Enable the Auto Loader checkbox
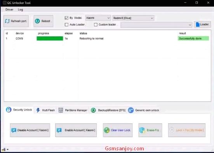 click(66, 25)
